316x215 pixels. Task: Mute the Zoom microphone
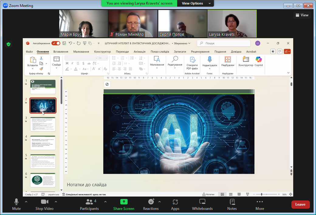16,204
